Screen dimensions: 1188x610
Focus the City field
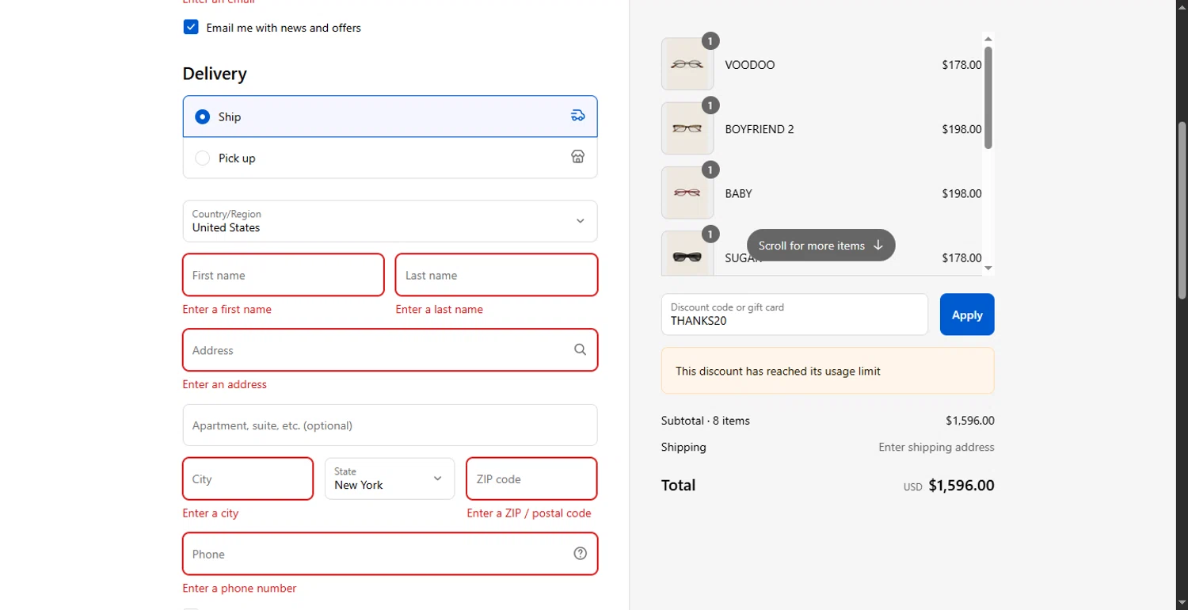pos(248,478)
